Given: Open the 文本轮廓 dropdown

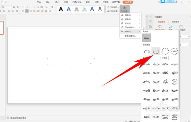Looking at the screenshot, I should (113, 11).
